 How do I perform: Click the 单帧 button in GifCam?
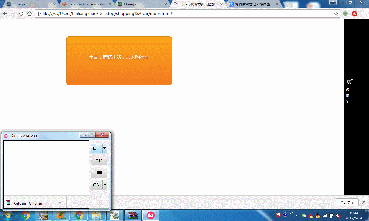99,161
